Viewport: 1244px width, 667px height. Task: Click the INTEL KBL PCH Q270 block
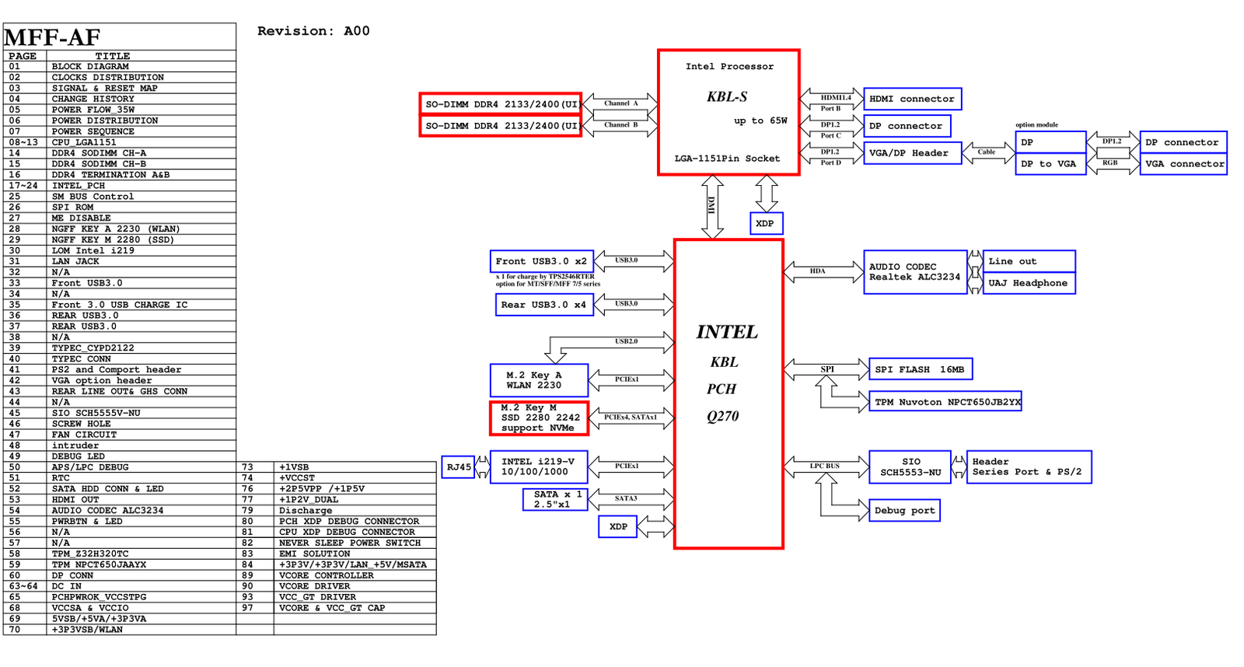(729, 394)
